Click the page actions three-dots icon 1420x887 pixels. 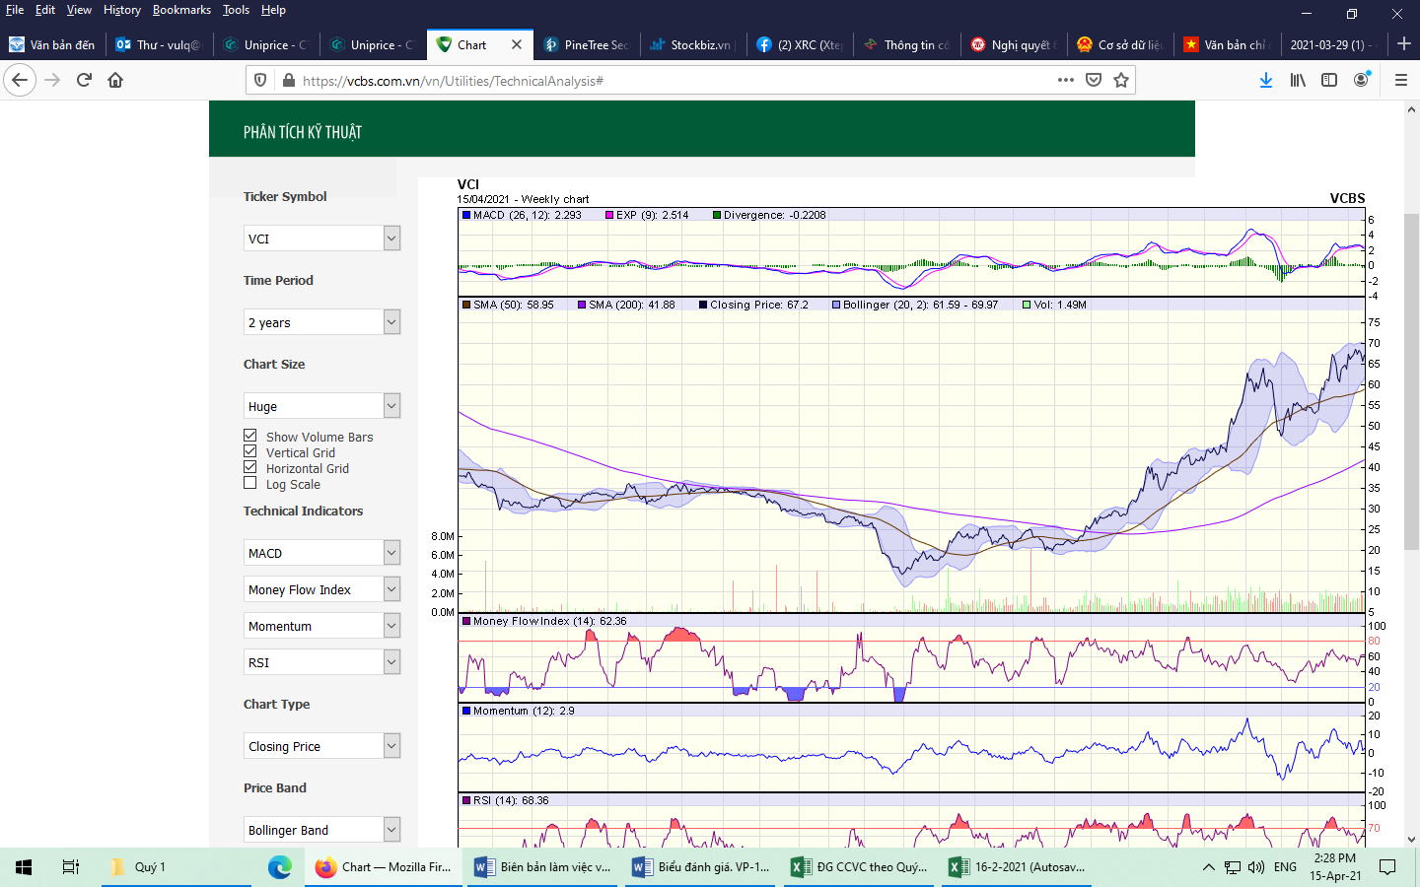[x=1066, y=80]
